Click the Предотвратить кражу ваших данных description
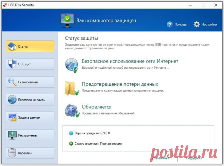224x166 pixels. [123, 91]
